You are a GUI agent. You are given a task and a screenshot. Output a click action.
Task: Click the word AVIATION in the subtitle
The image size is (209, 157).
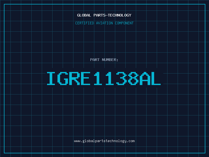coord(104,23)
